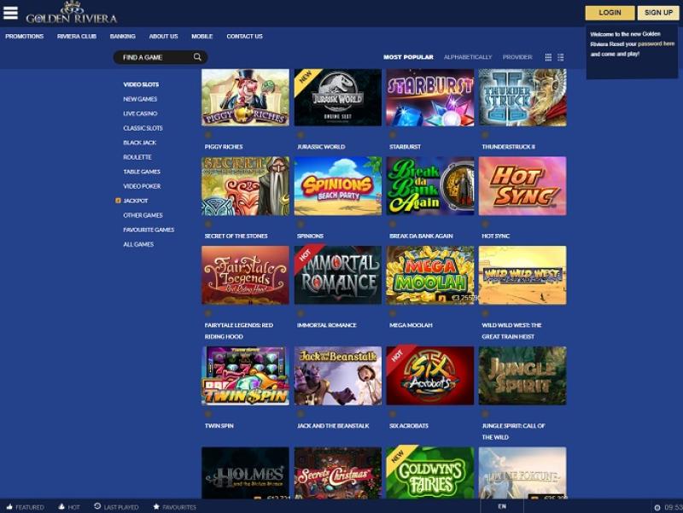Sort games Alphabetically
The width and height of the screenshot is (683, 513).
click(468, 57)
